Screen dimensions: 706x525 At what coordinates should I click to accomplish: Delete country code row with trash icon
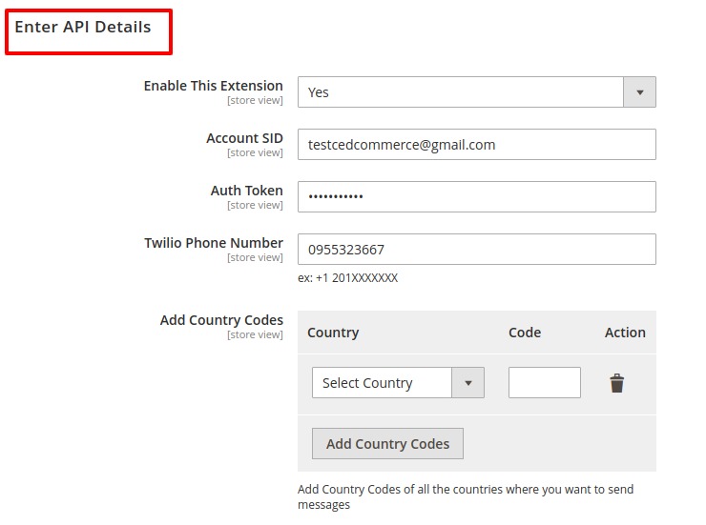pos(617,383)
